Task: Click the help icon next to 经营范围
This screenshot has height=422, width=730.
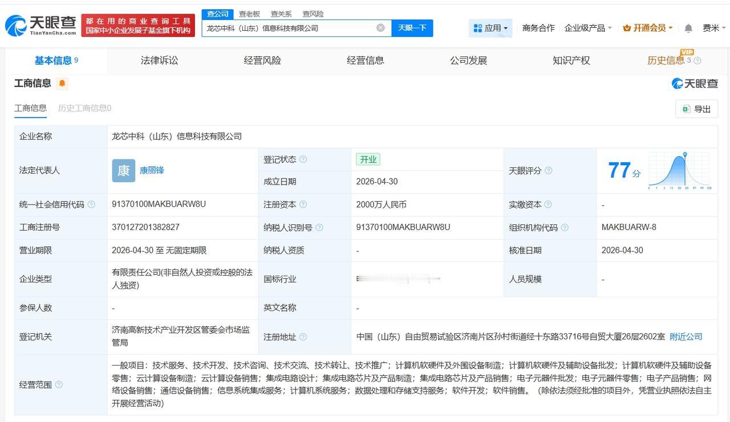Action: 59,384
